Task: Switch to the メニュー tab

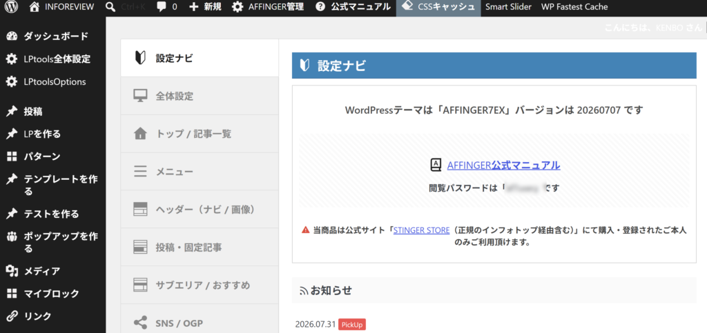Action: pyautogui.click(x=200, y=172)
